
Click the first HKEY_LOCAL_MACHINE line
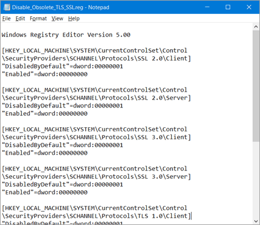point(95,50)
